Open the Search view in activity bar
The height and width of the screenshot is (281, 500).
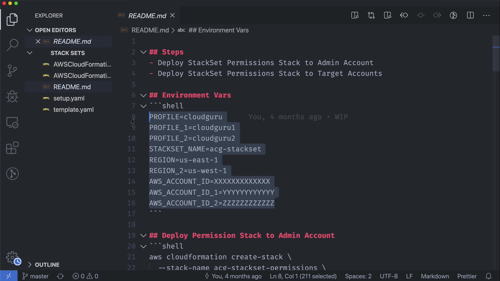tap(12, 45)
